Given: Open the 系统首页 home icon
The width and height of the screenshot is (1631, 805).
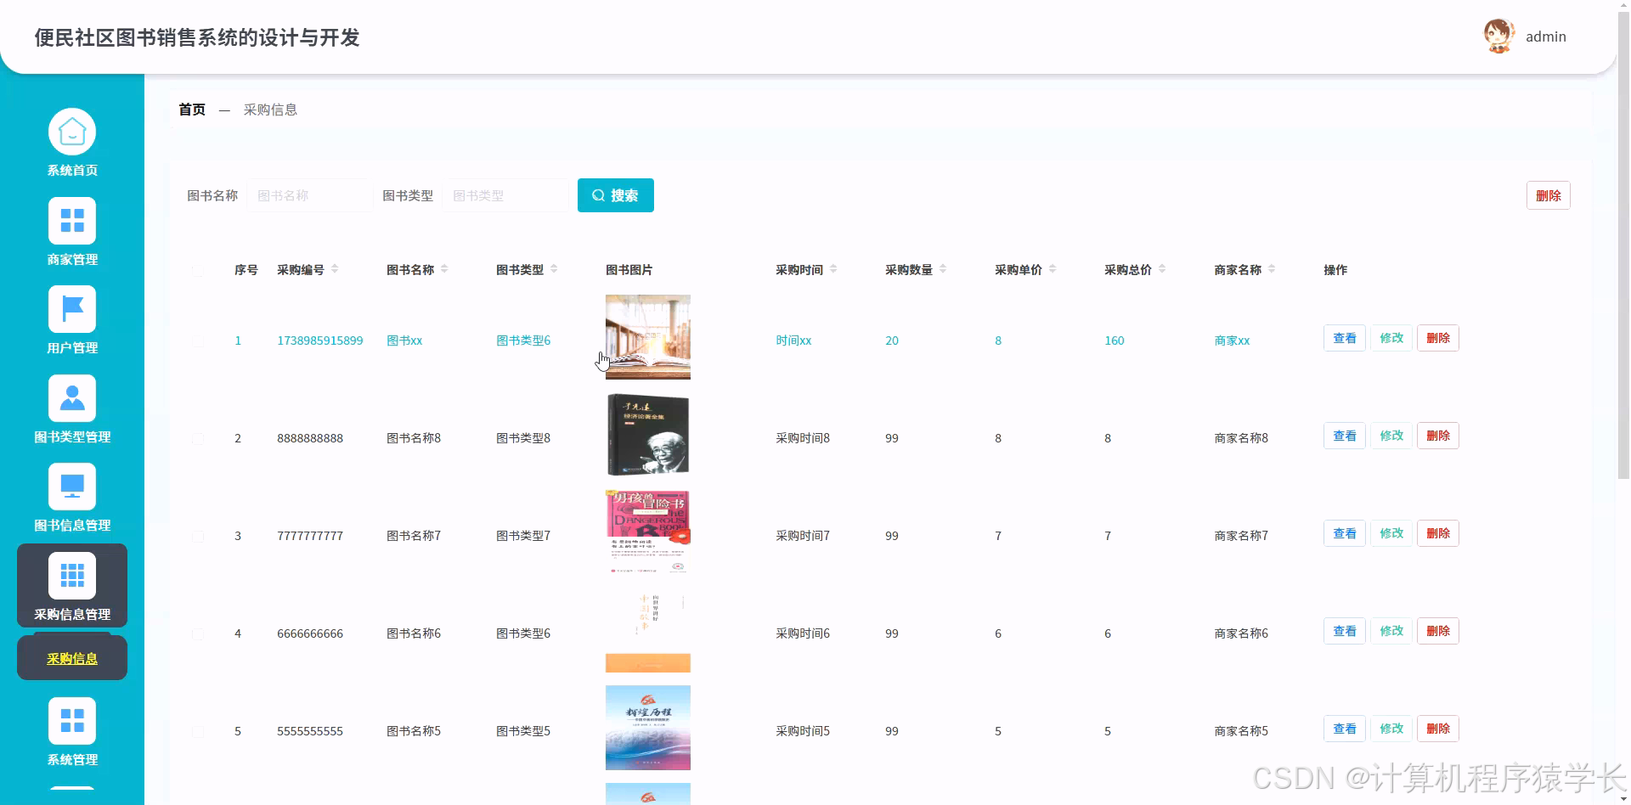Looking at the screenshot, I should pyautogui.click(x=72, y=132).
